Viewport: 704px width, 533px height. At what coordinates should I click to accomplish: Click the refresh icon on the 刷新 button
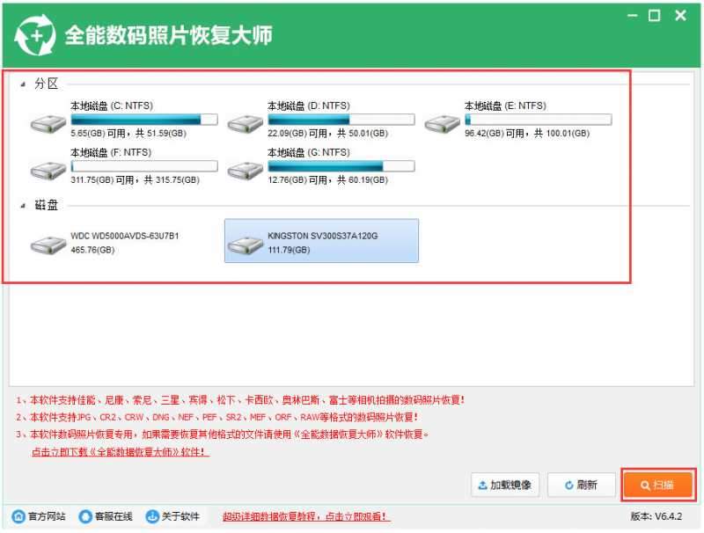568,486
